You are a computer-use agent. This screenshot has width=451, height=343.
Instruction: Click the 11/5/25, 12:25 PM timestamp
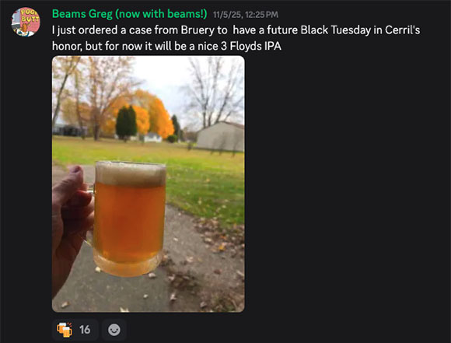coord(246,15)
